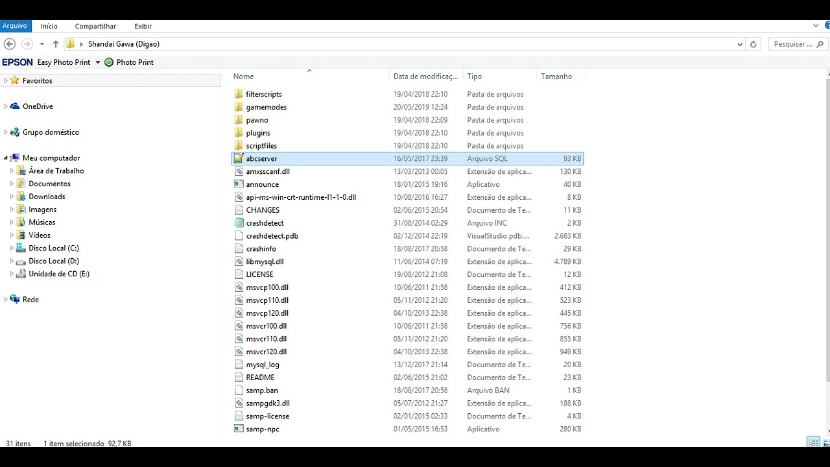Select Área de Trabalho in tree
This screenshot has height=467, width=830.
[x=56, y=171]
